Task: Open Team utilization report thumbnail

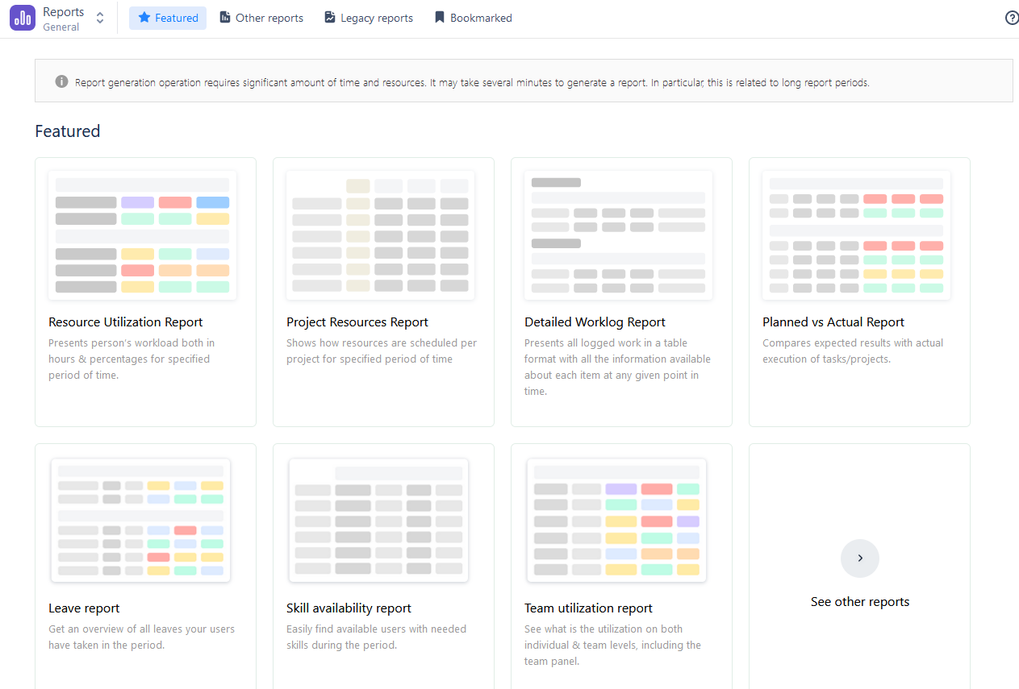Action: [616, 521]
